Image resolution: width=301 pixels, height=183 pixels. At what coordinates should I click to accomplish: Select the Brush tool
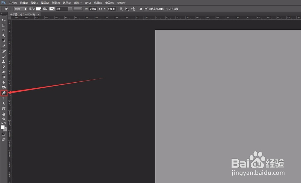tap(4, 57)
